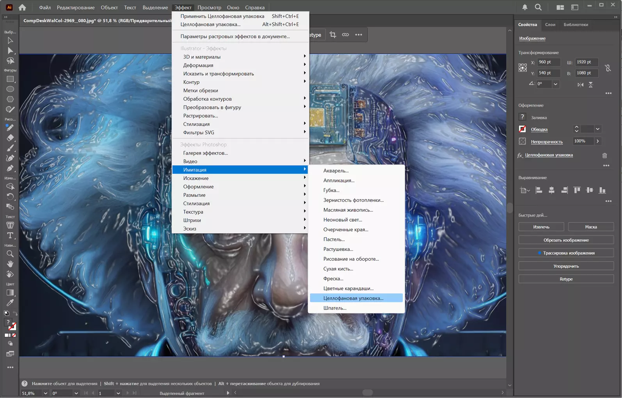Click the width field 1920 pt

tap(587, 62)
